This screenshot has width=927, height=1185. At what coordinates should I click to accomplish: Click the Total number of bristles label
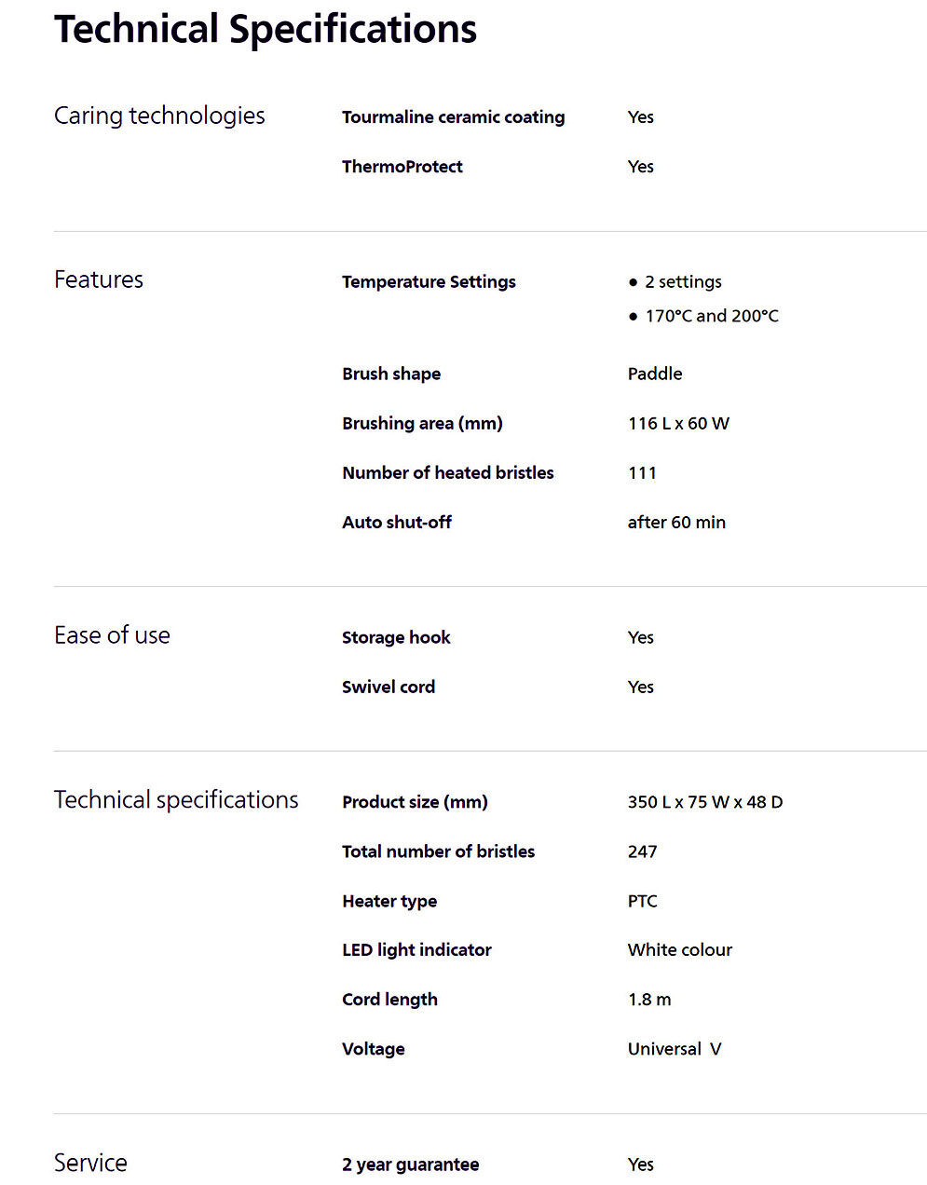click(x=438, y=851)
